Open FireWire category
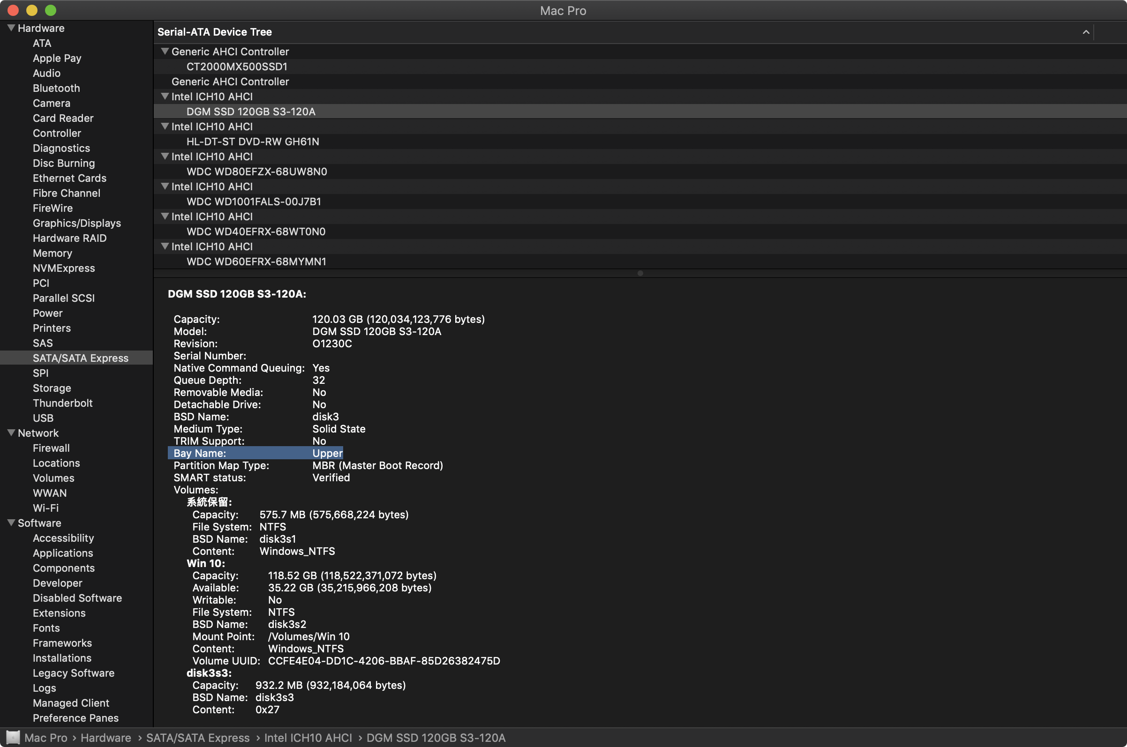The width and height of the screenshot is (1127, 747). coord(53,208)
